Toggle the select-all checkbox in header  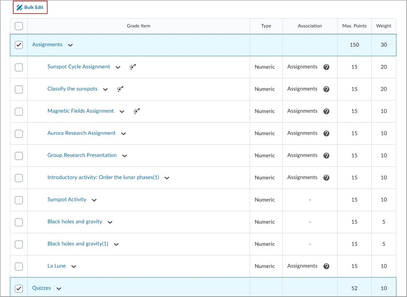(19, 26)
